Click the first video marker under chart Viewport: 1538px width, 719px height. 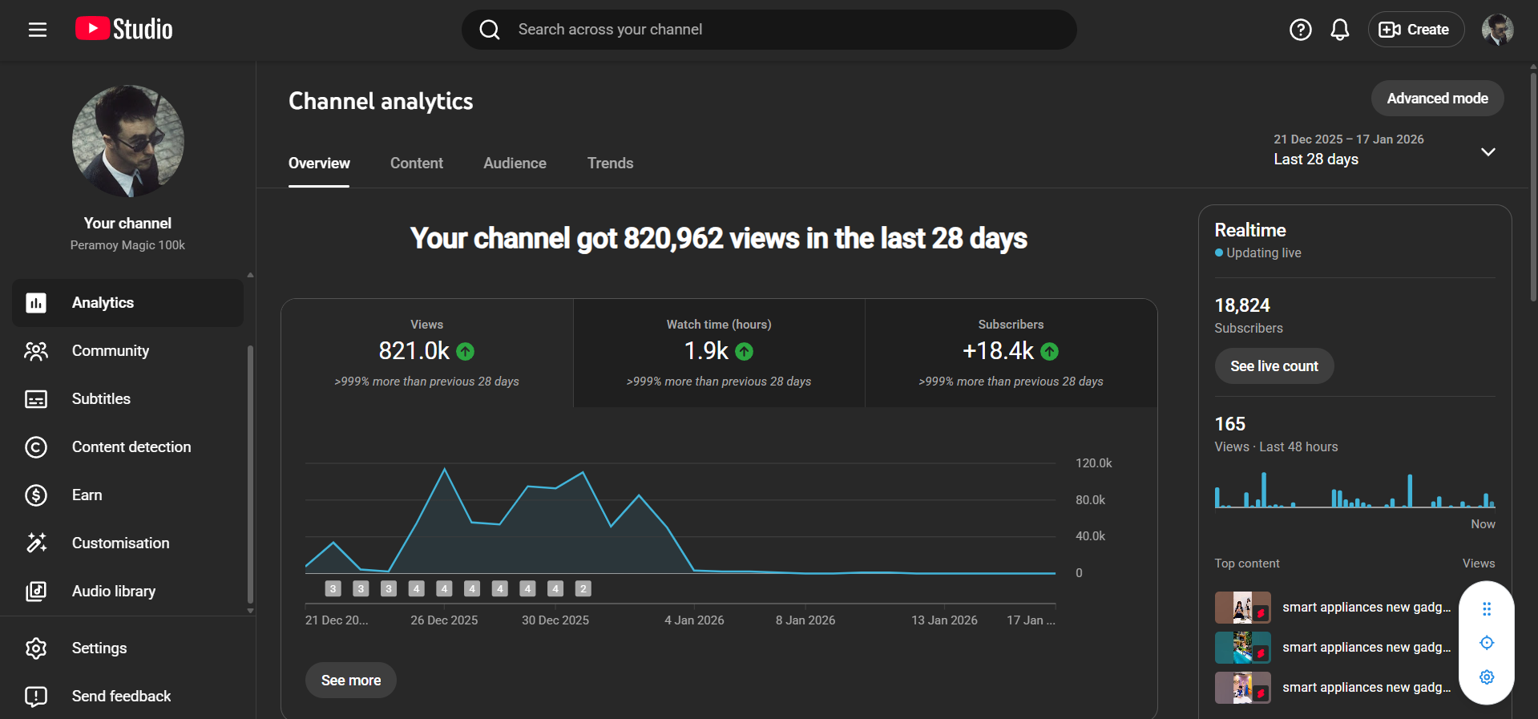[x=333, y=589]
